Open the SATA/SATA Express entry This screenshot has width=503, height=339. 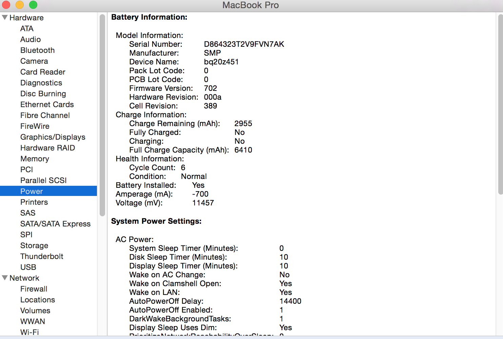click(55, 224)
